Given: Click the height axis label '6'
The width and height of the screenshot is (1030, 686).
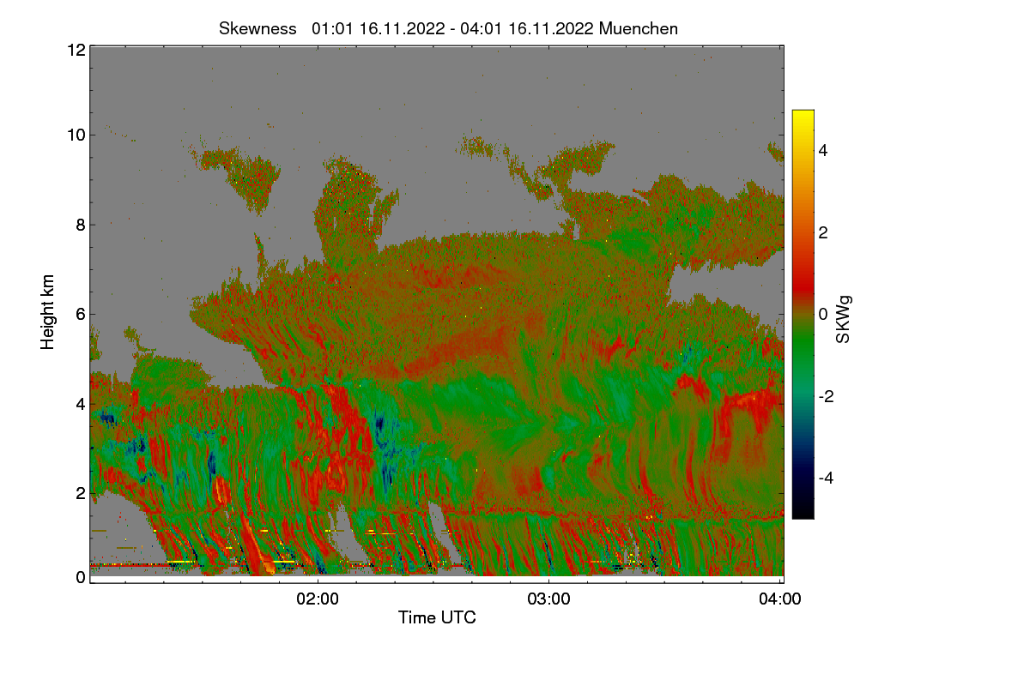Looking at the screenshot, I should 81,314.
